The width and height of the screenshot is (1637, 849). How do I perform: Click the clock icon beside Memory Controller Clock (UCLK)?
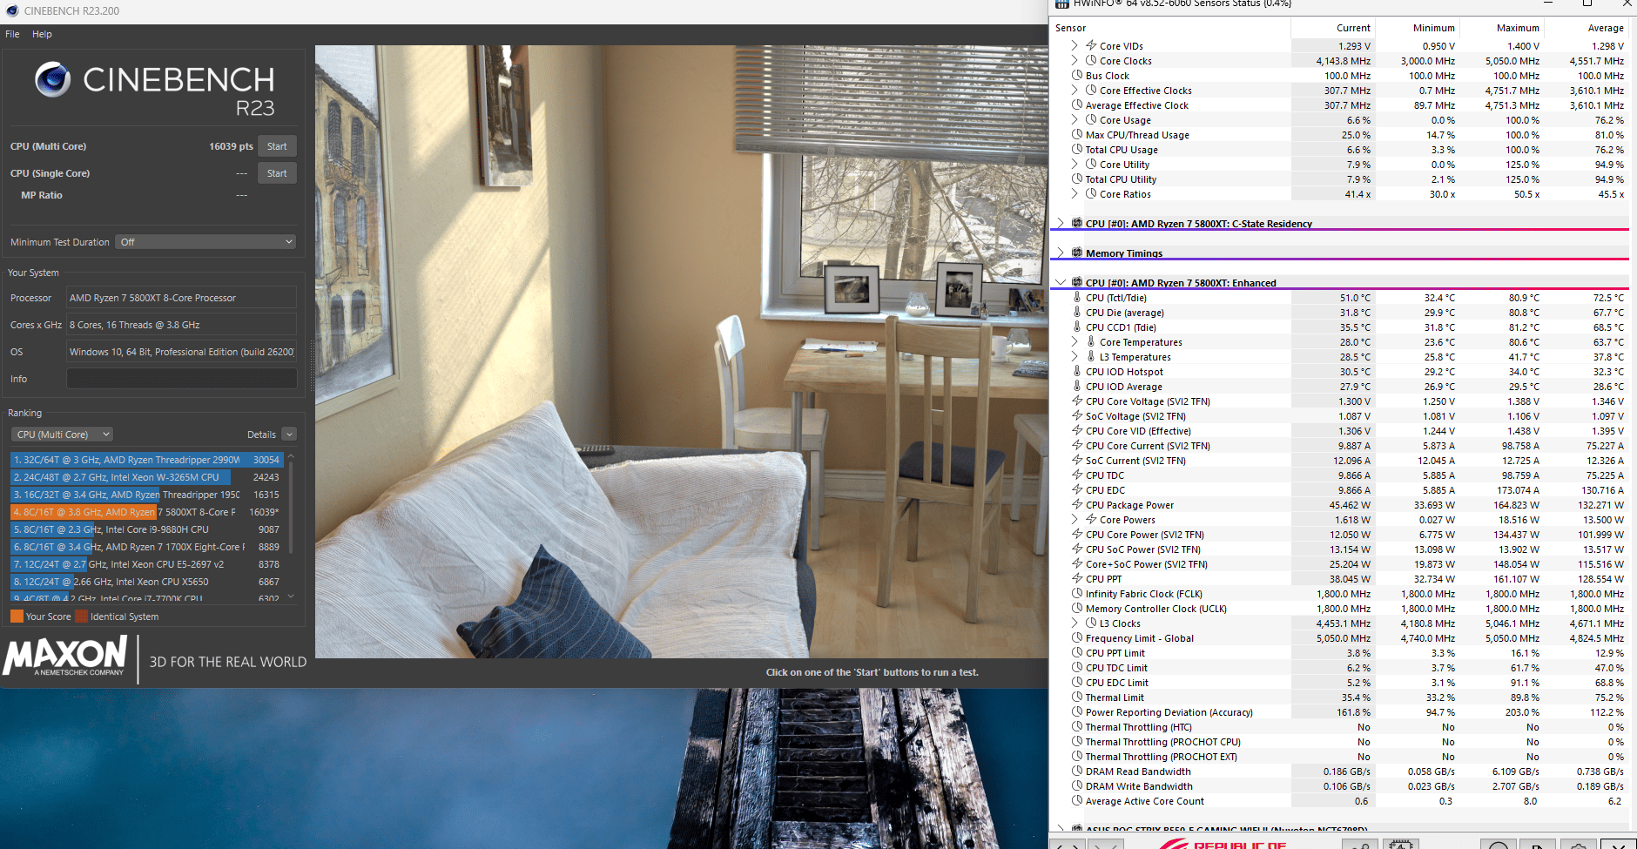coord(1077,609)
